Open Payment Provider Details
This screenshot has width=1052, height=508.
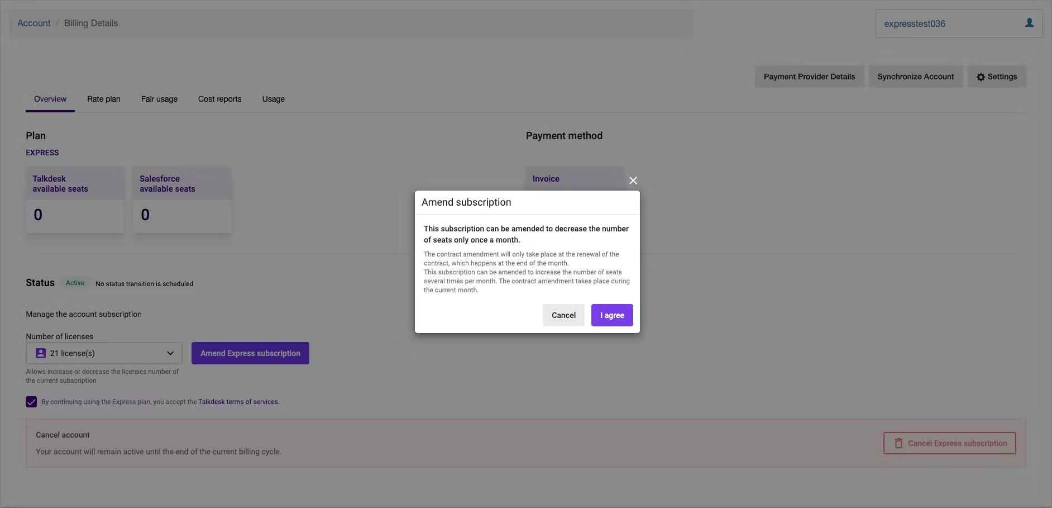(809, 77)
